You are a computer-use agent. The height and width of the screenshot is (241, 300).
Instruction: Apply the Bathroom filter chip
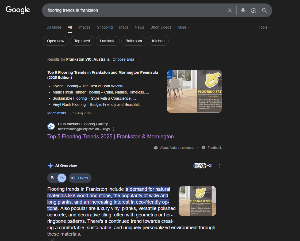point(133,41)
